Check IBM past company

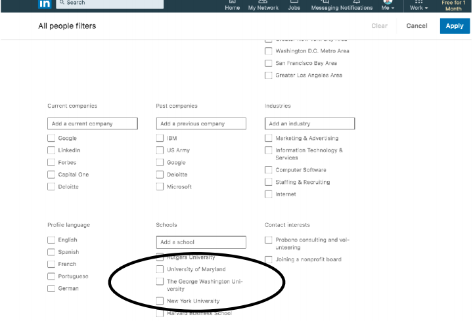click(160, 138)
